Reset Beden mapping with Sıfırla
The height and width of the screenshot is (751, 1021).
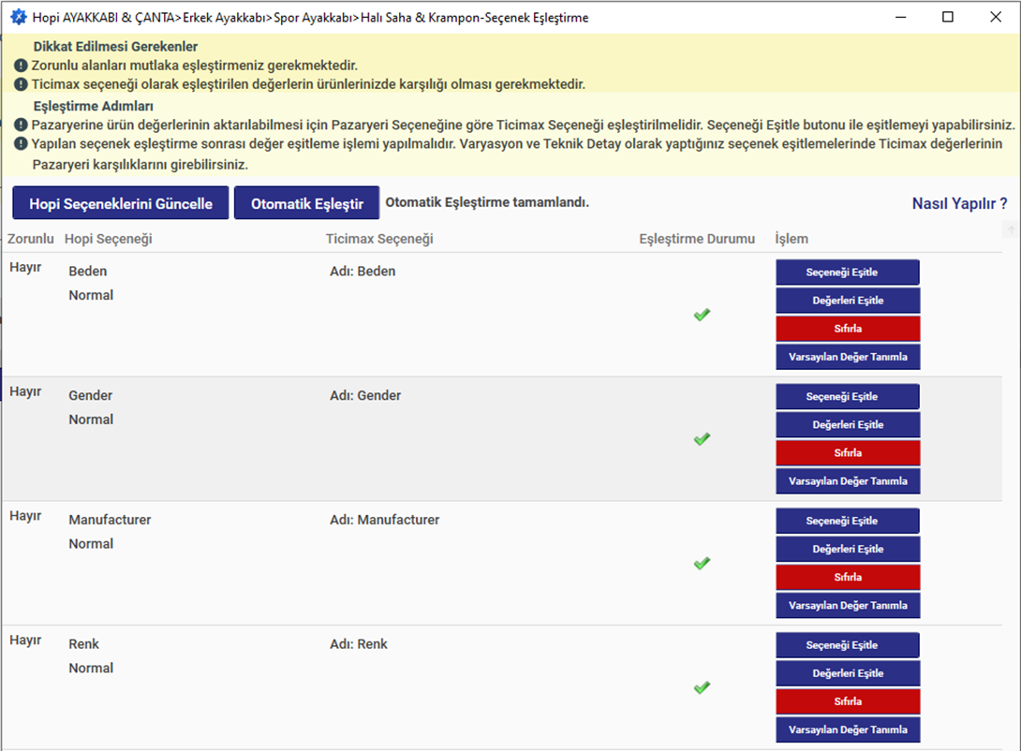coord(847,328)
